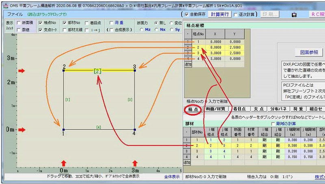Switch to the 着目点 tab
This screenshot has width=325, height=184.
tap(239, 109)
